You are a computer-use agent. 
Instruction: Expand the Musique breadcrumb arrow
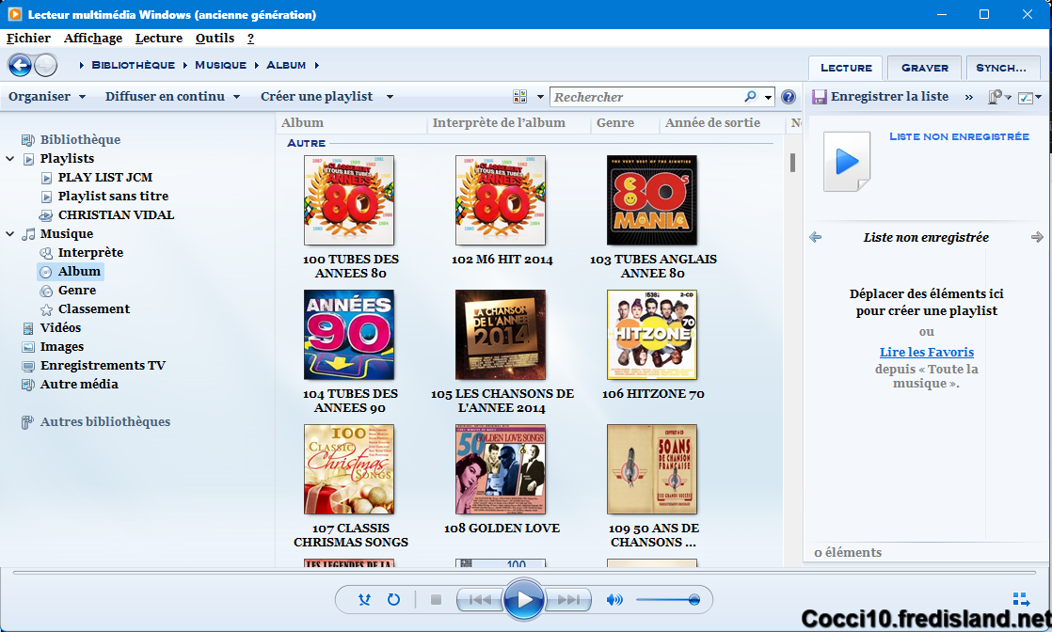point(256,65)
